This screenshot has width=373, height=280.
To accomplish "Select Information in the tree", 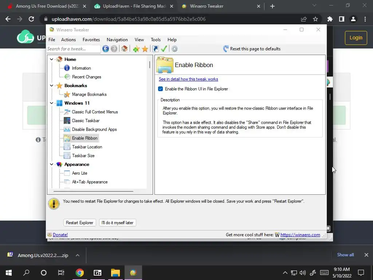I will 81,68.
